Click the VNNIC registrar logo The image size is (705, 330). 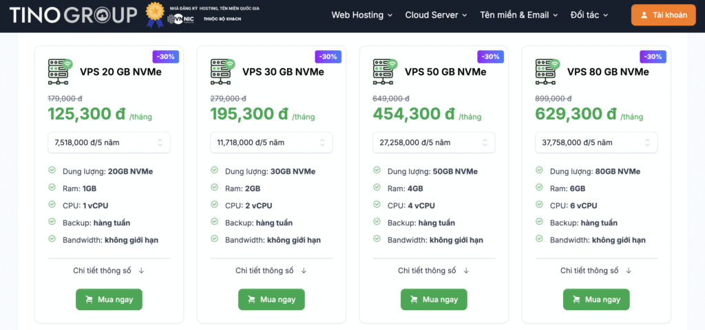coord(180,19)
